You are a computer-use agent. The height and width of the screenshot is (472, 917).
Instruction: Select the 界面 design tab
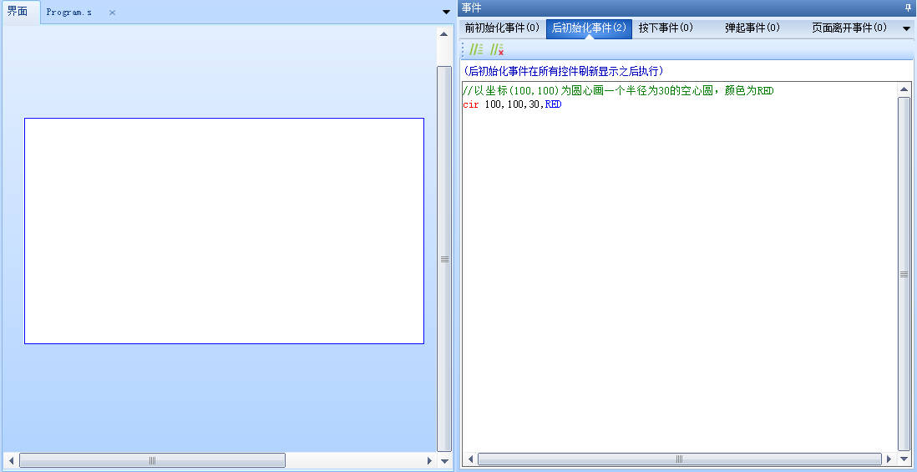click(18, 13)
